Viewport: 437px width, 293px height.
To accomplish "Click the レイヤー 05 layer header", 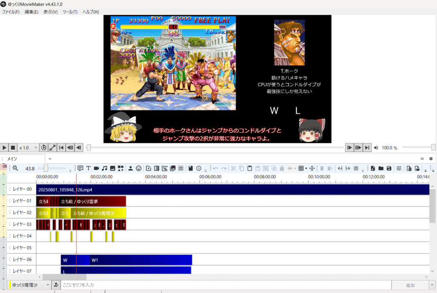I will pos(22,248).
